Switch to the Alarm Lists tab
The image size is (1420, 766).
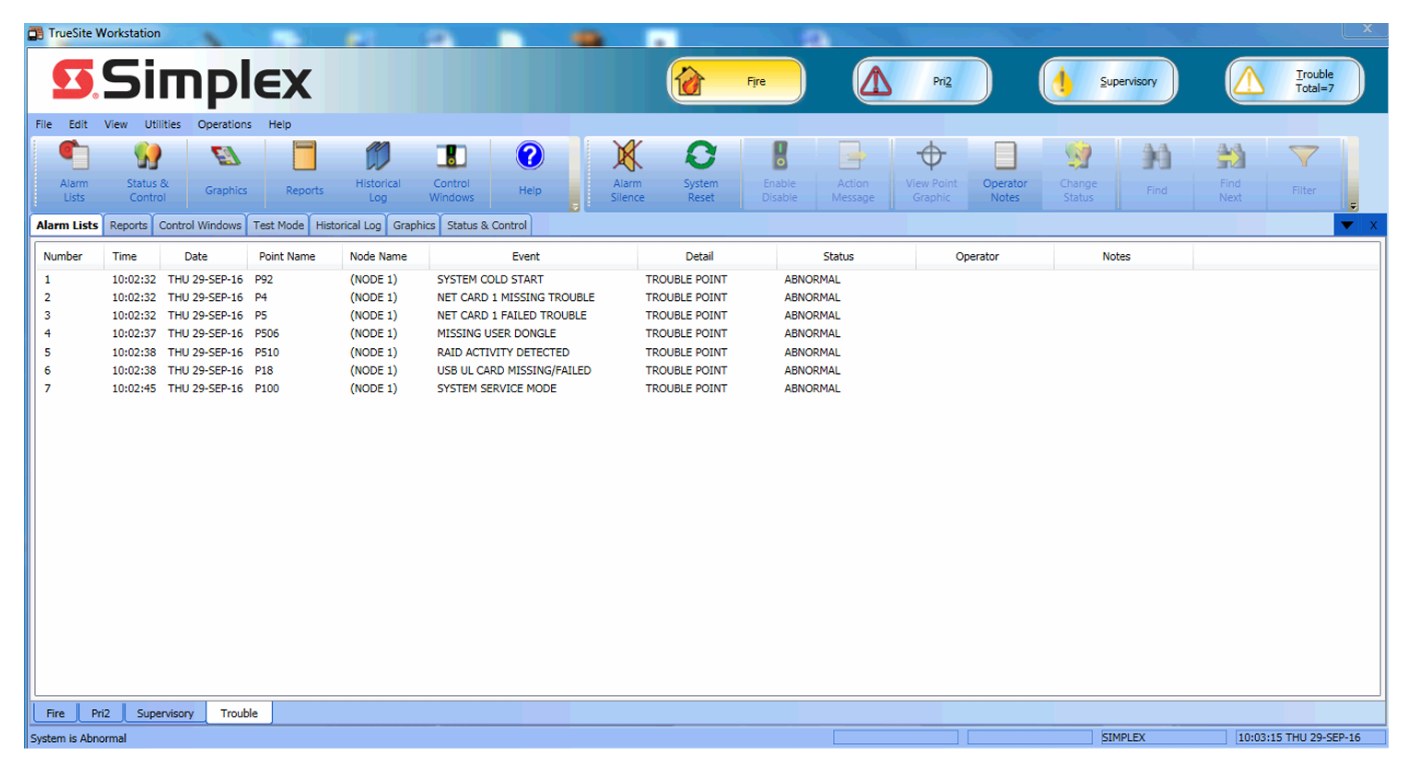pos(66,225)
